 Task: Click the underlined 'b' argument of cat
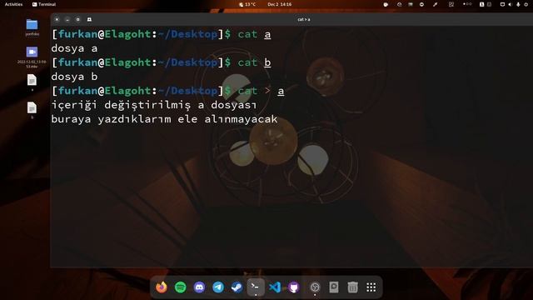pyautogui.click(x=267, y=62)
